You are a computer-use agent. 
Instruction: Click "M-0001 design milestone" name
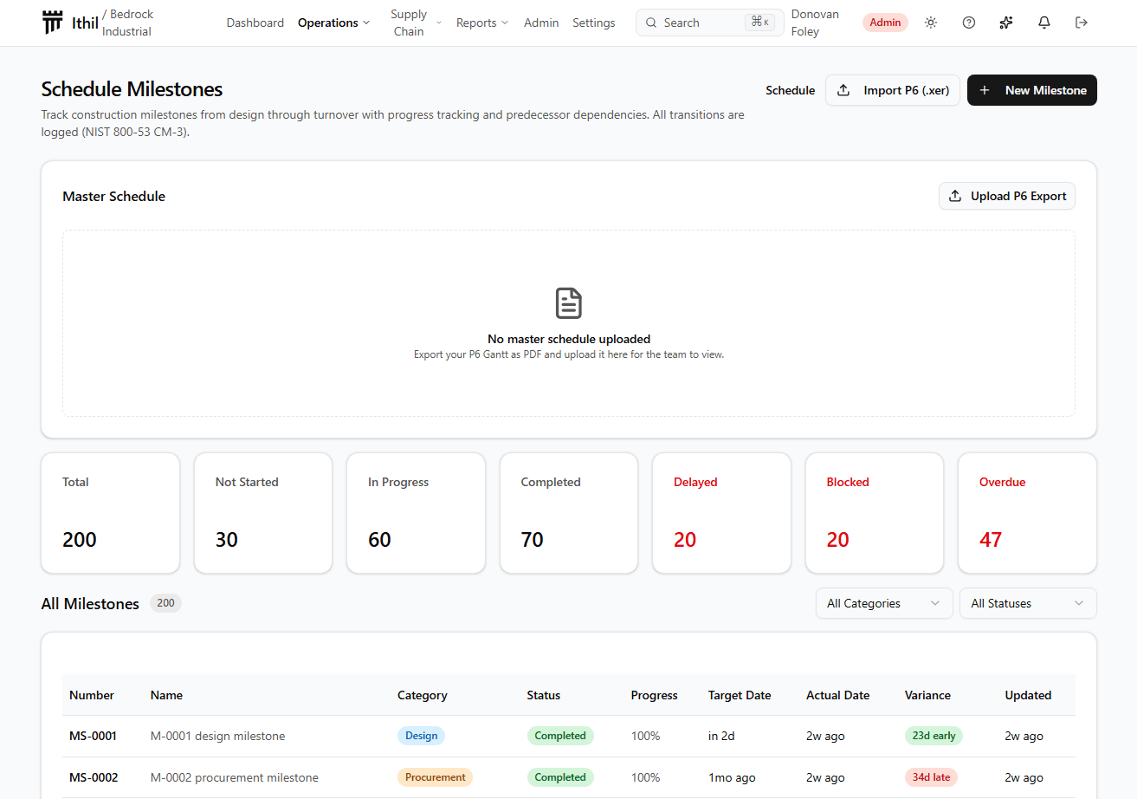point(217,736)
